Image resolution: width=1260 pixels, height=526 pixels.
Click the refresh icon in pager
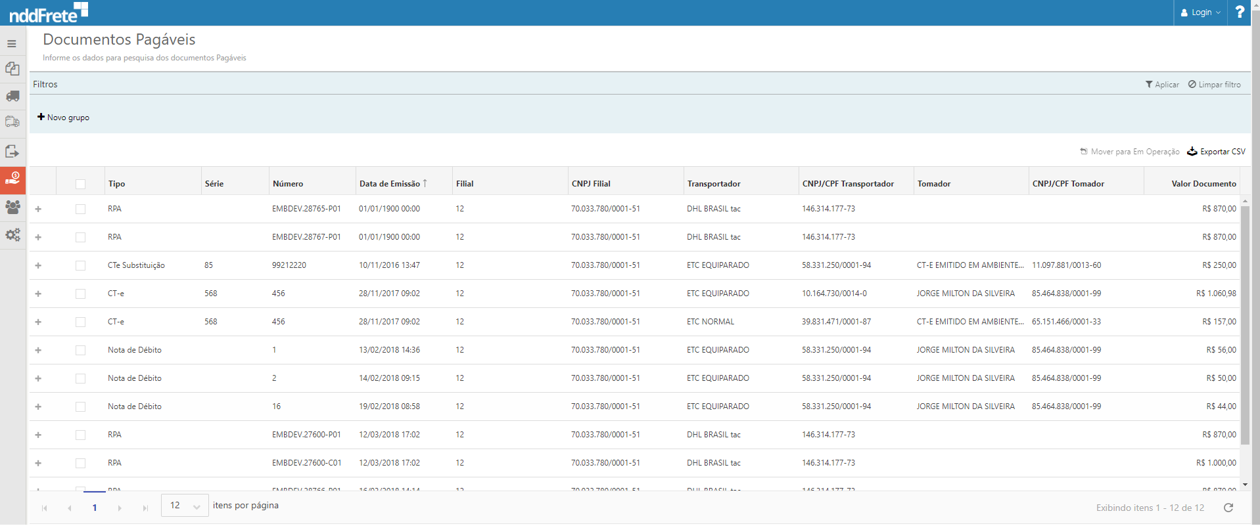coord(1228,508)
